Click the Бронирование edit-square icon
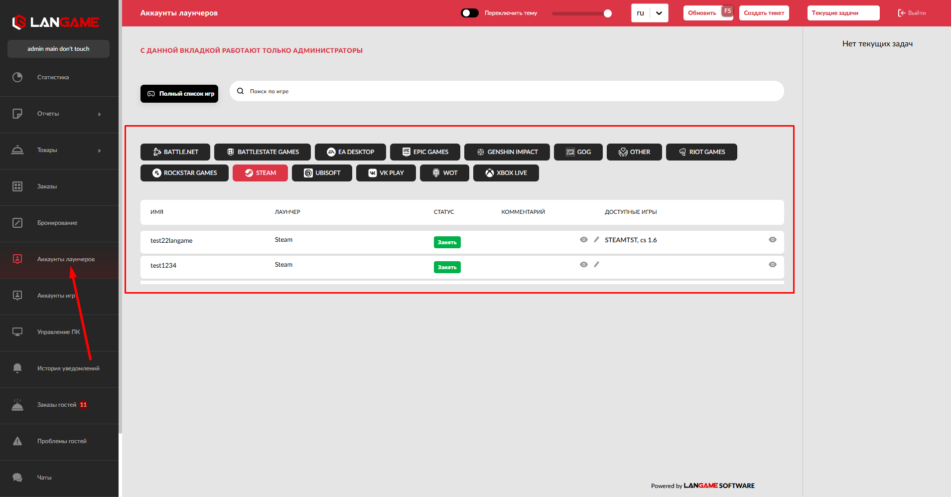This screenshot has width=951, height=497. 17,223
